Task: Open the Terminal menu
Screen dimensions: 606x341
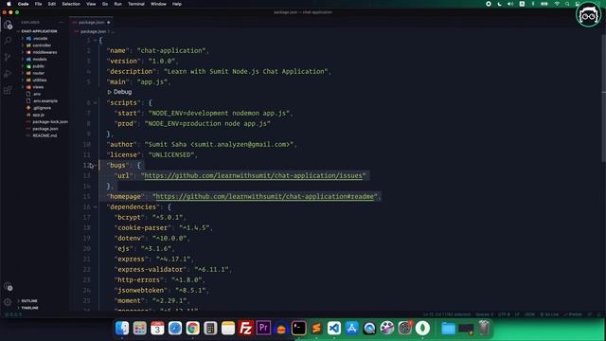Action: click(x=136, y=4)
